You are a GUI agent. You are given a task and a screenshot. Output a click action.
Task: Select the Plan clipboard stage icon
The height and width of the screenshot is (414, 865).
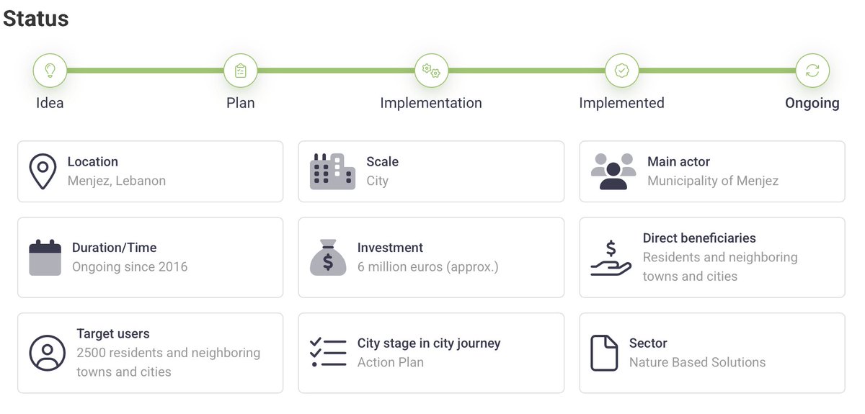coord(241,71)
